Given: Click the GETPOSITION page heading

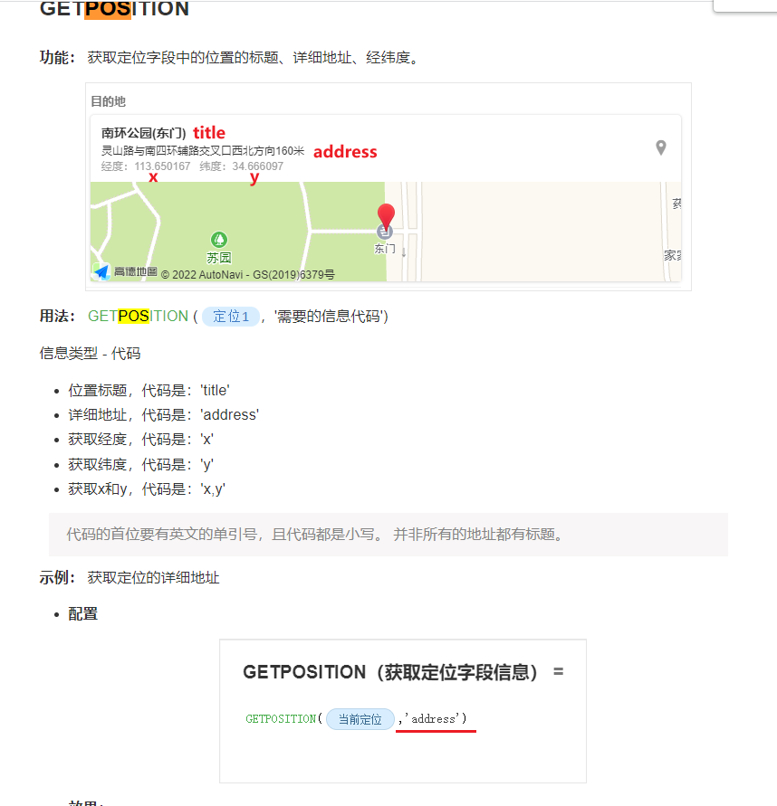Looking at the screenshot, I should coord(114,9).
